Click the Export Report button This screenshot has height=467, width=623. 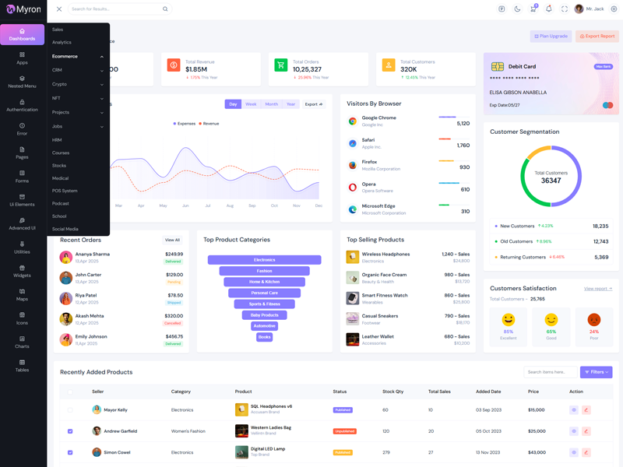[x=597, y=36]
